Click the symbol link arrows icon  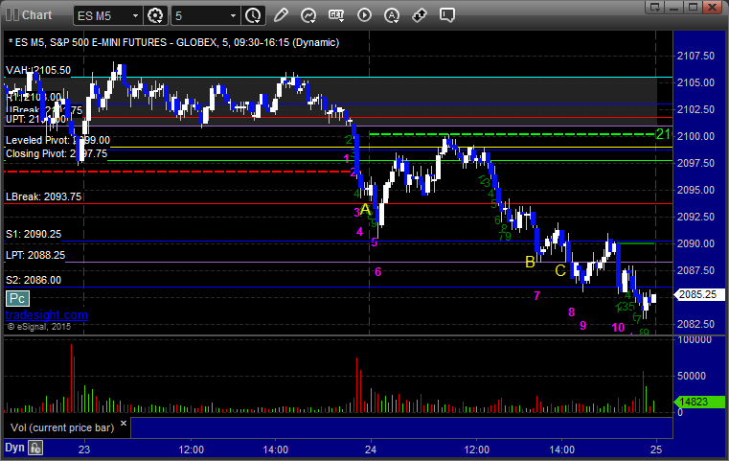[420, 15]
